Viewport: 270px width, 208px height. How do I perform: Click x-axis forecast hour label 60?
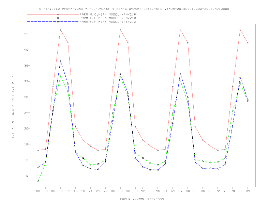[x=188, y=191]
